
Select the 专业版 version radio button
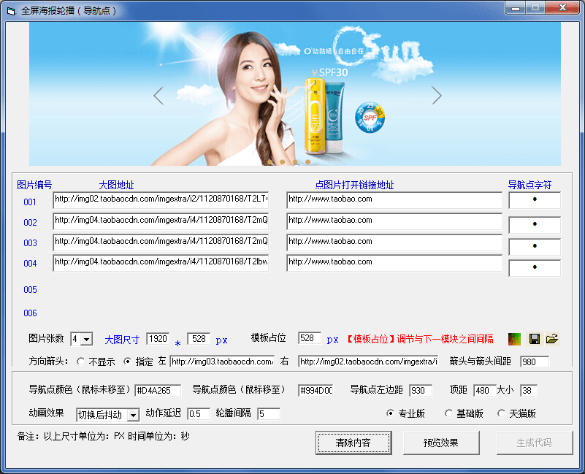tap(391, 414)
